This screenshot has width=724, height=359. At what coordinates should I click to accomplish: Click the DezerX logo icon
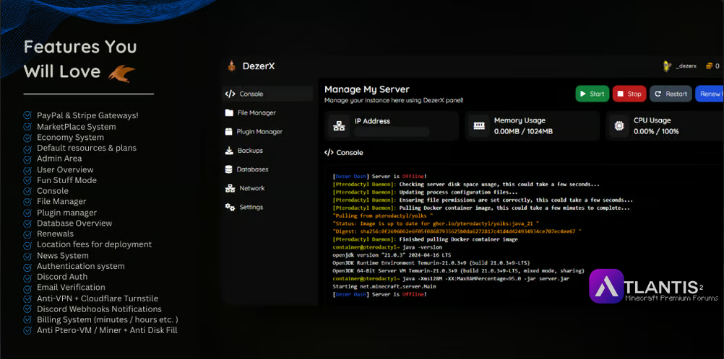(231, 66)
